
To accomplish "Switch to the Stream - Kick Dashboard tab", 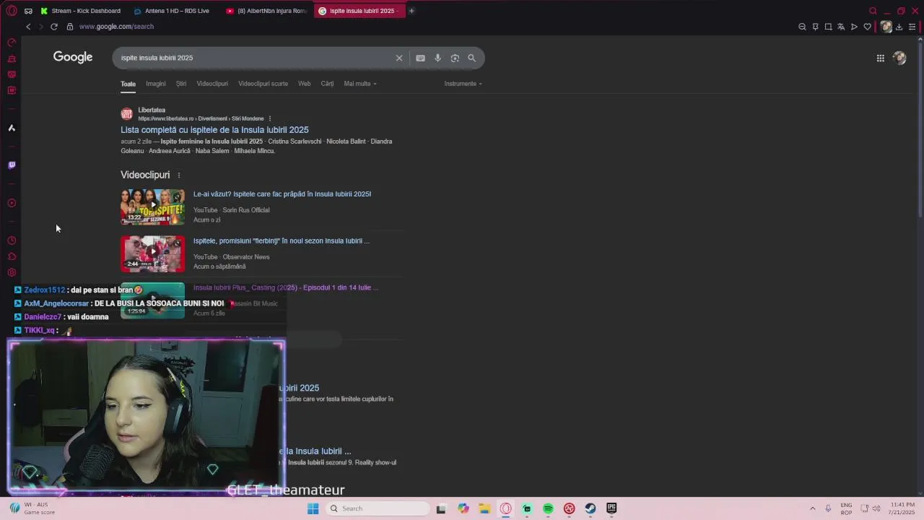I will (81, 11).
